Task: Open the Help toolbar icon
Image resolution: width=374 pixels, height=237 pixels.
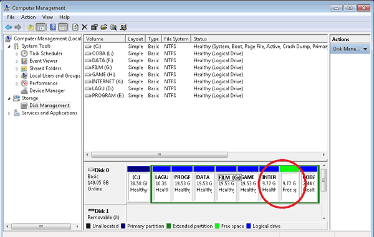Action: tap(53, 27)
